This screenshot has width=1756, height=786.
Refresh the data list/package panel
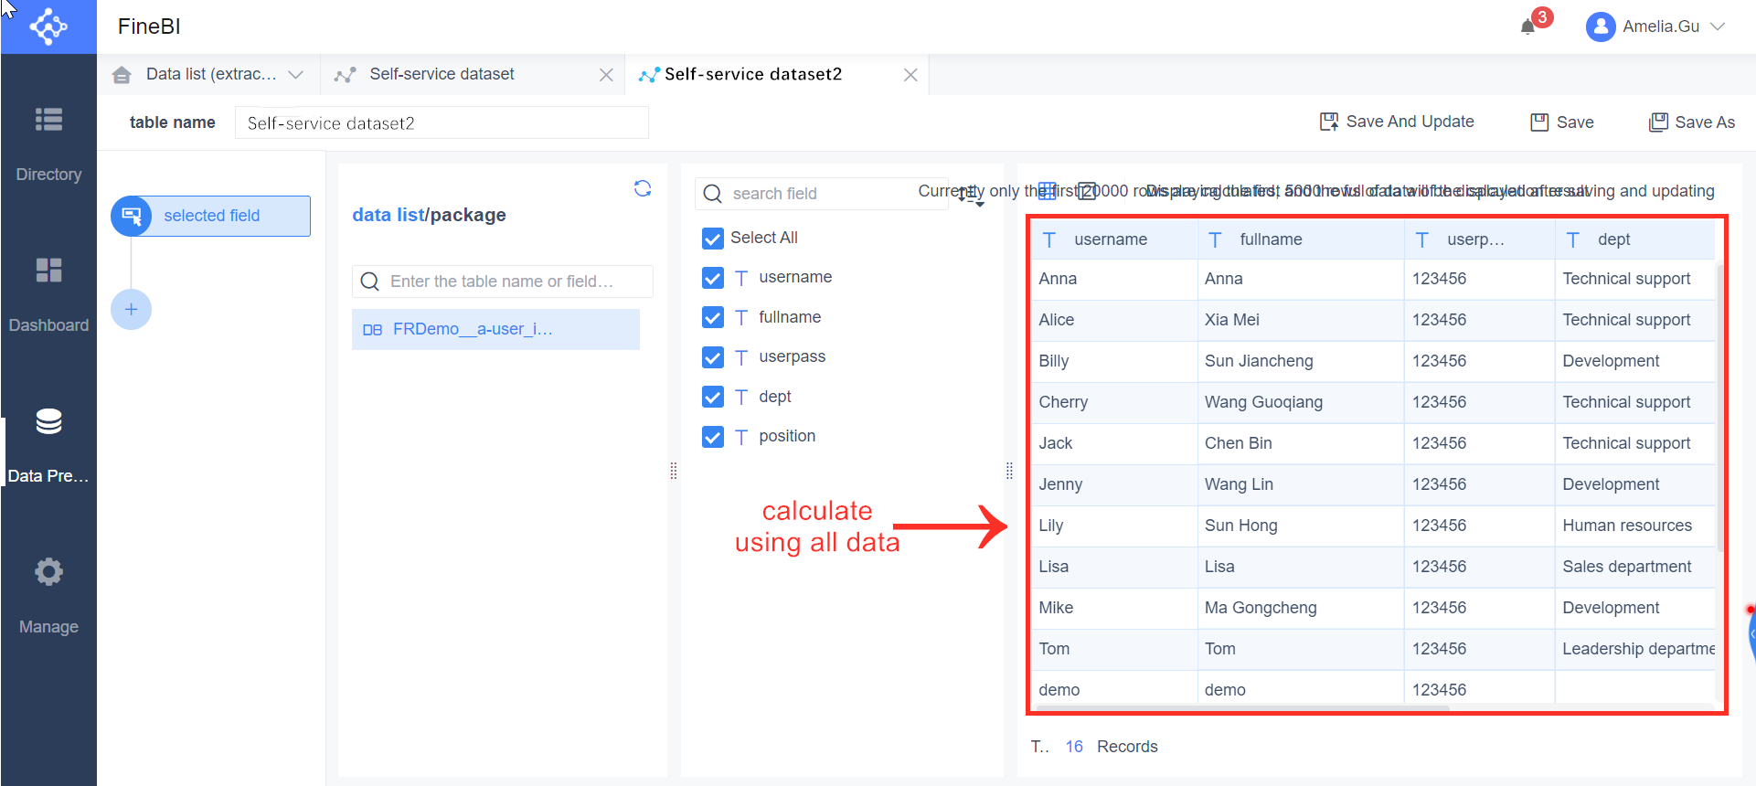pyautogui.click(x=643, y=188)
